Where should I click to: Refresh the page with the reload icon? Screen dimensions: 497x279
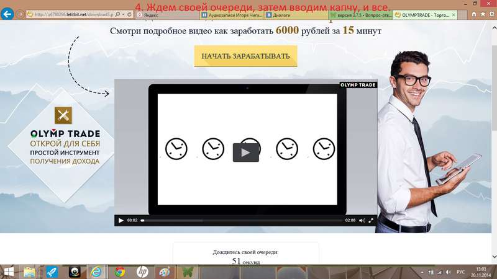point(129,14)
